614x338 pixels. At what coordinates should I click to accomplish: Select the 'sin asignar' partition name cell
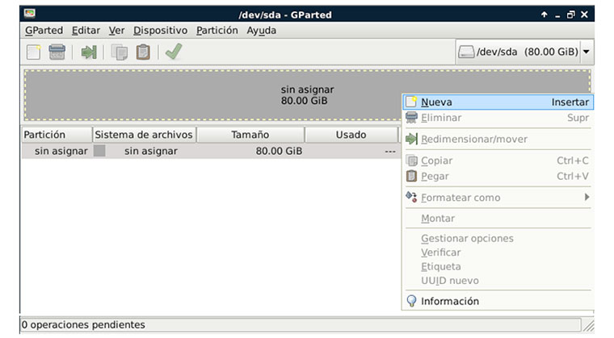pos(61,151)
